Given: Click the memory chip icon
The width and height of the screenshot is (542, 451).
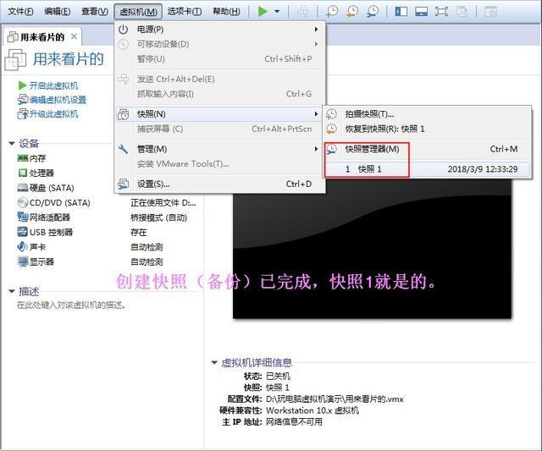Looking at the screenshot, I should tap(23, 158).
